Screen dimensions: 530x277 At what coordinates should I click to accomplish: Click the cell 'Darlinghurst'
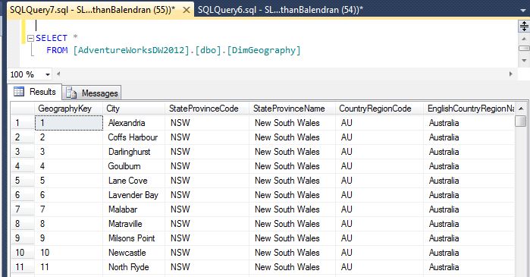(x=133, y=152)
